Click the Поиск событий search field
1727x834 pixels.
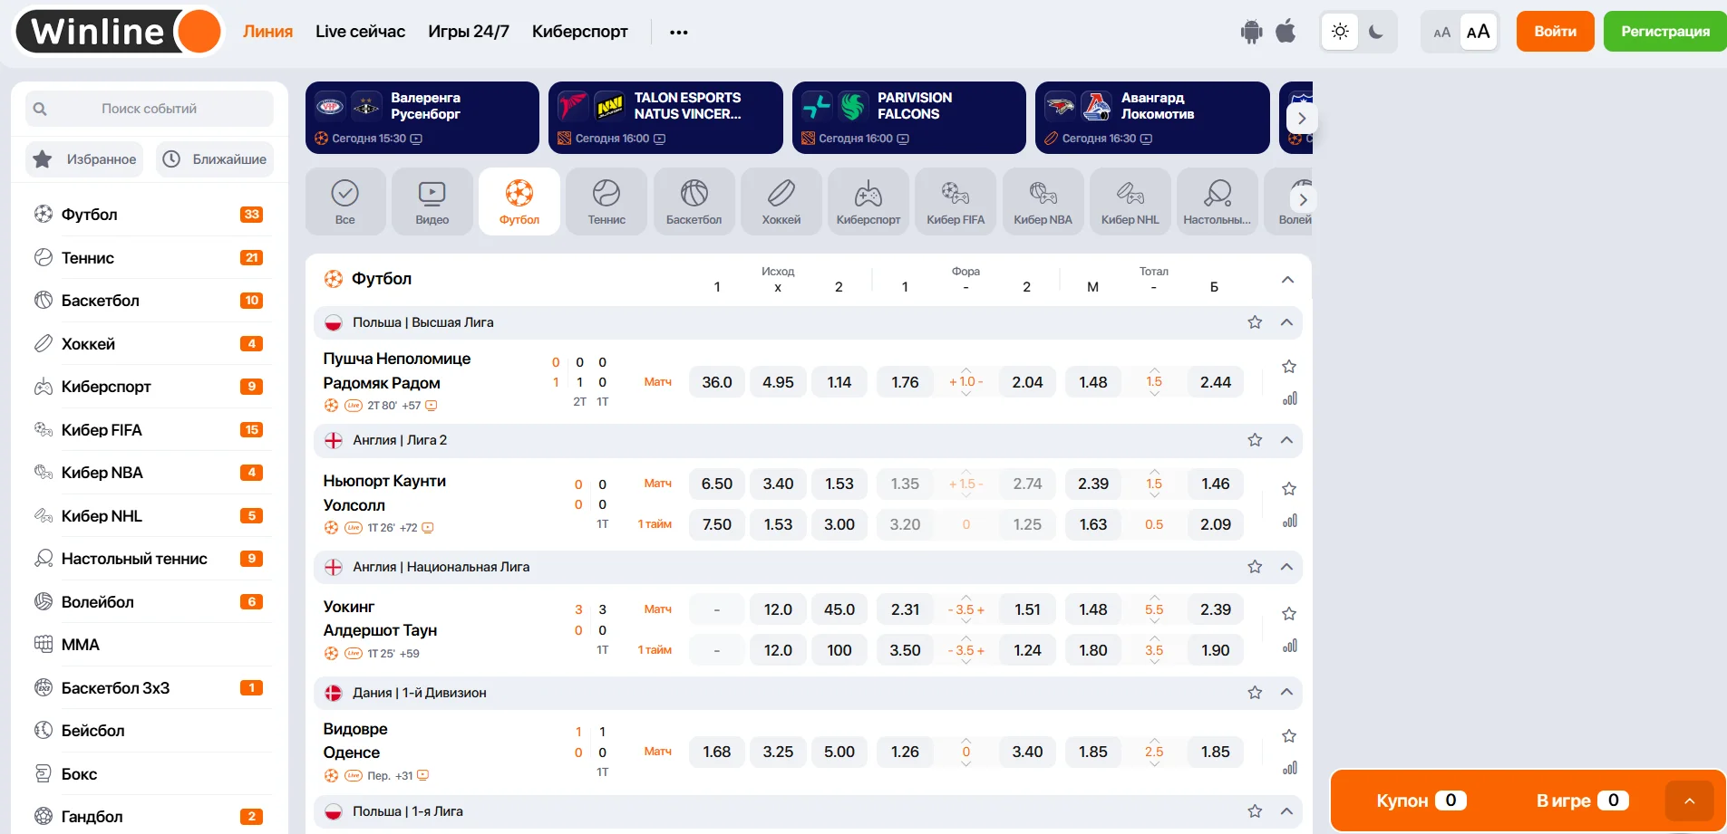(x=150, y=109)
